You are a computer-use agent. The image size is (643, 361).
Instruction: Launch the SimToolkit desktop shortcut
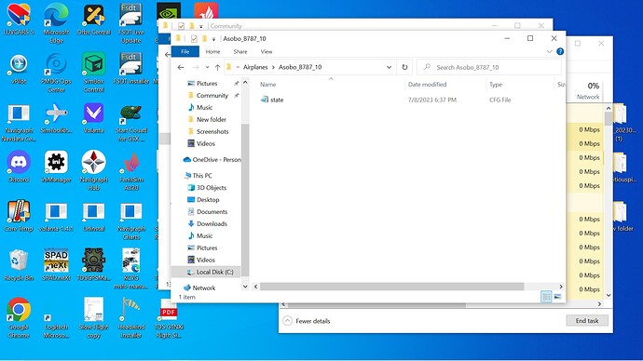pyautogui.click(x=56, y=118)
